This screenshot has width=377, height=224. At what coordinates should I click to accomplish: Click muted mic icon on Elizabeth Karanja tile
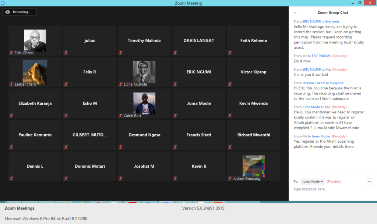[x=11, y=115]
